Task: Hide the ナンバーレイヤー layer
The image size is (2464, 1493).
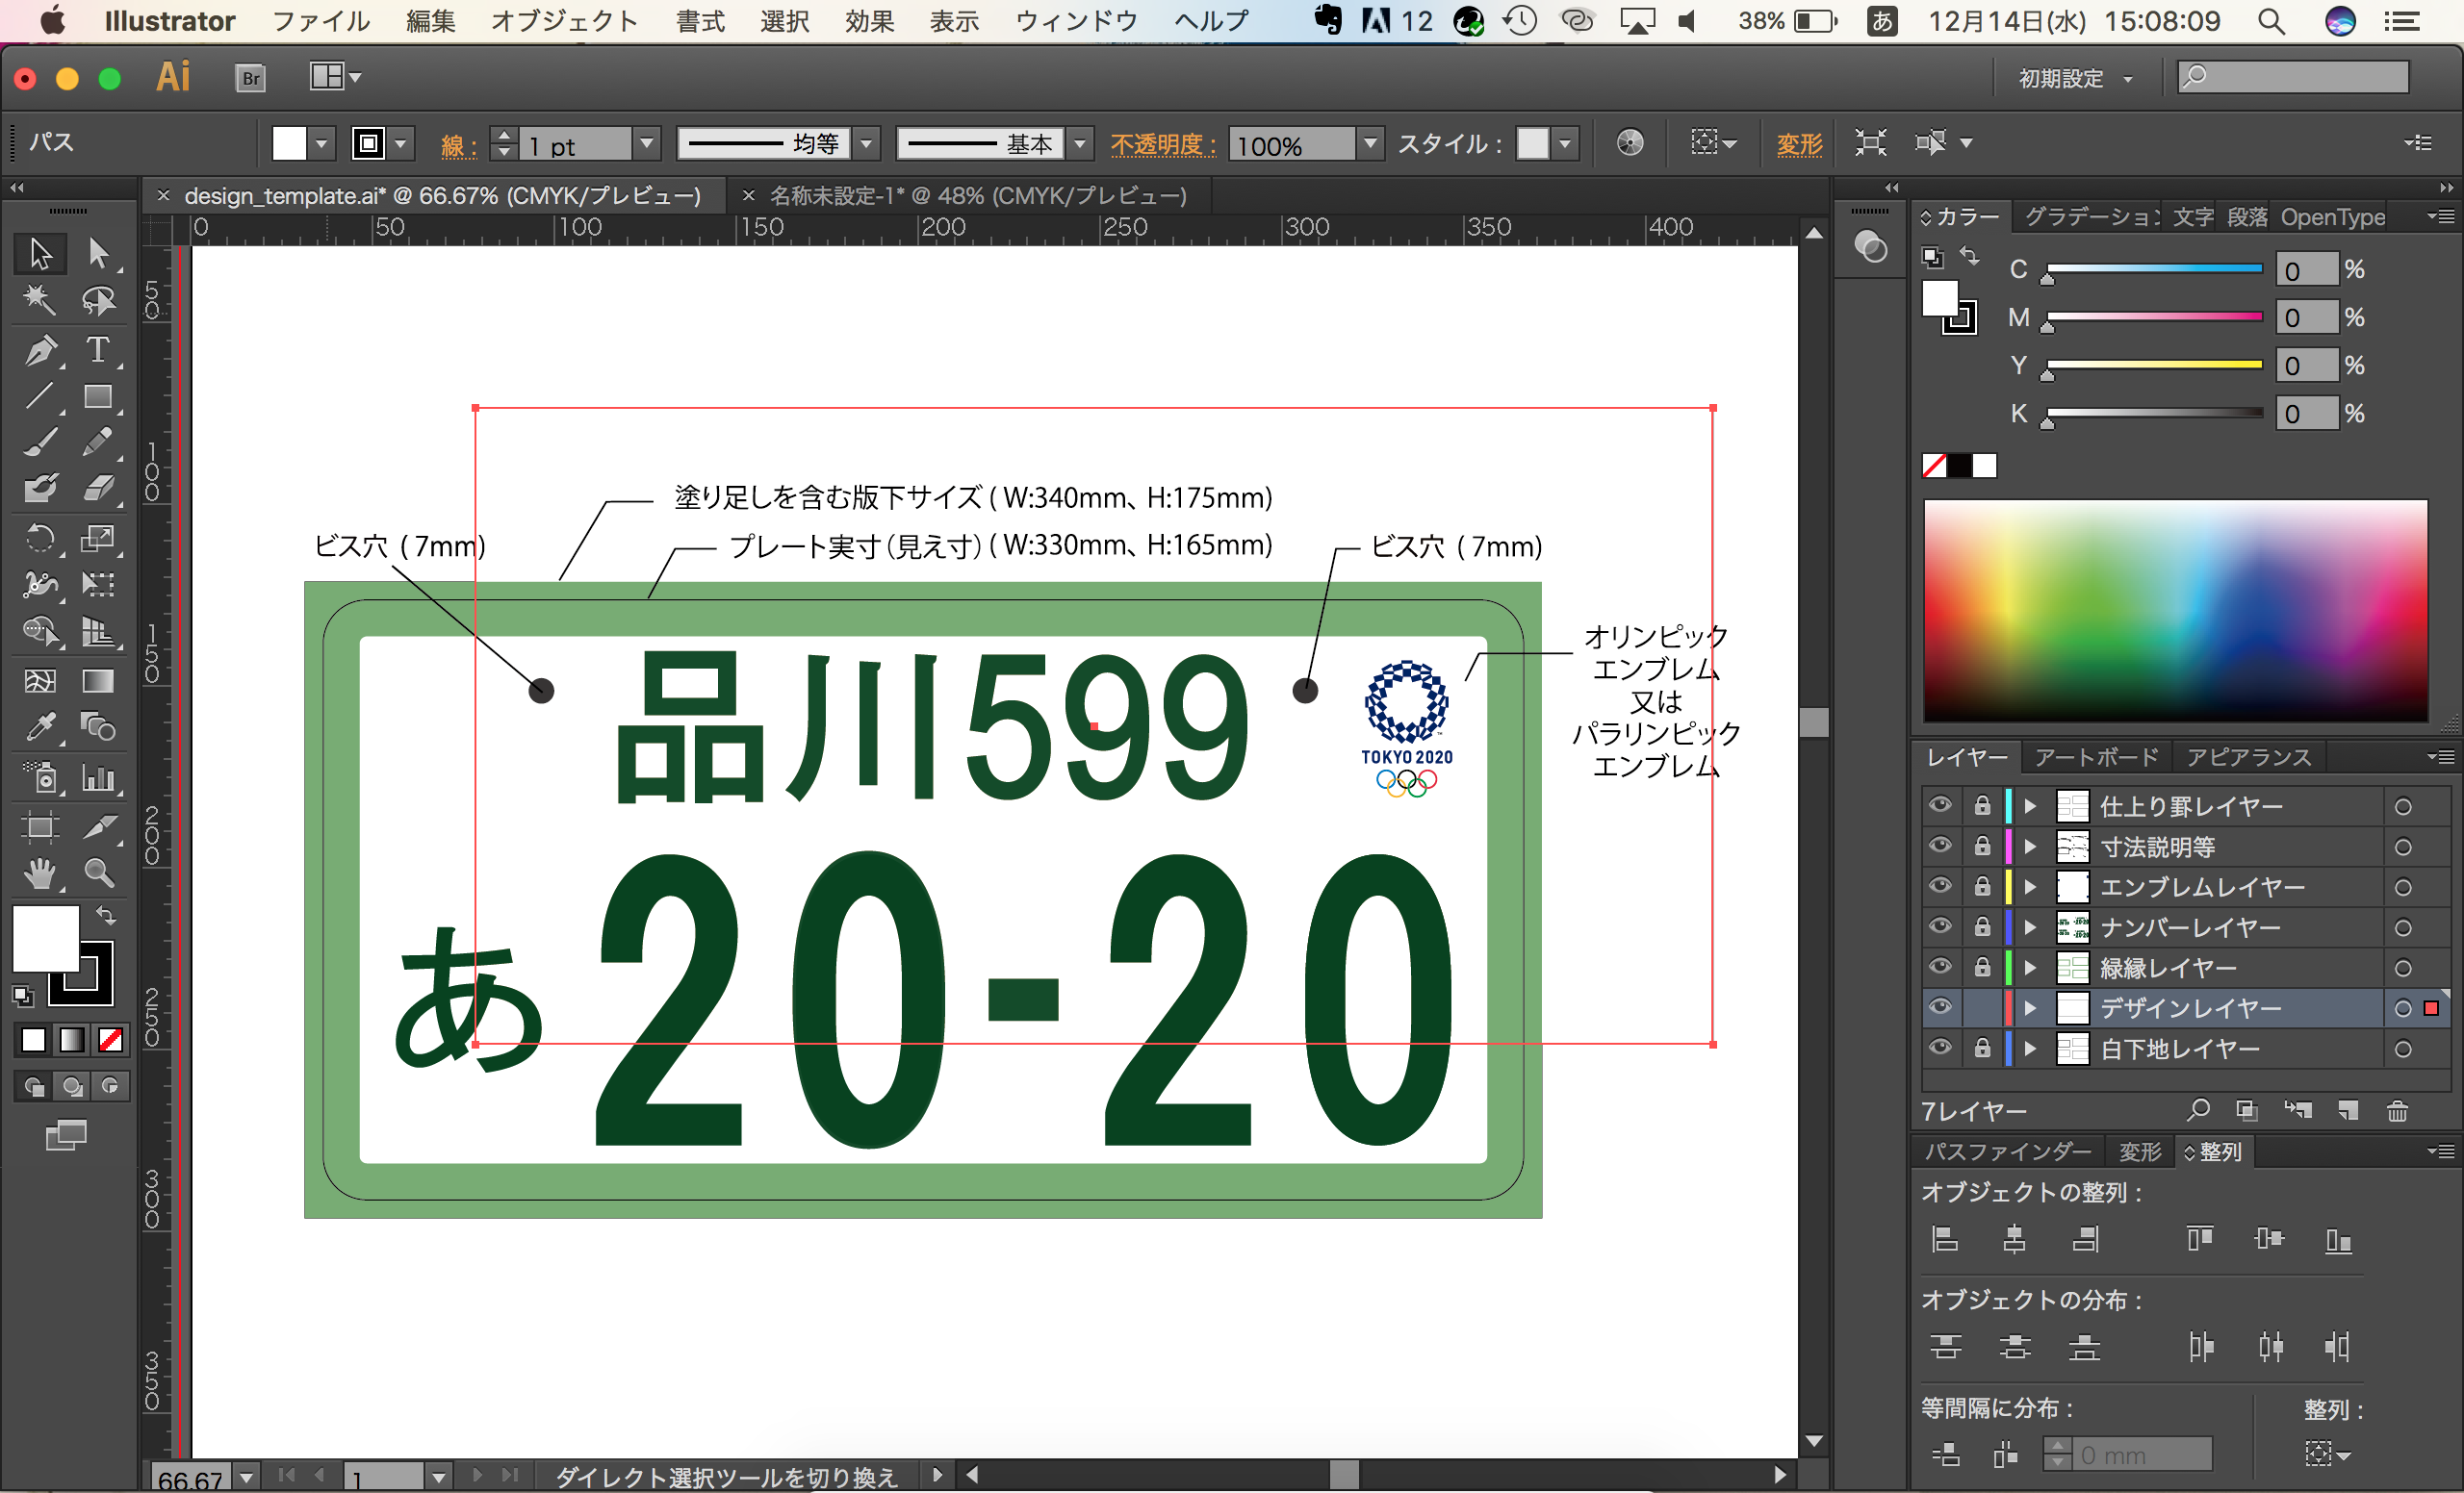Action: (x=1940, y=926)
